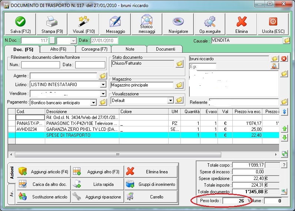Click the Descrizione column header
This screenshot has width=295, height=211.
(x=82, y=112)
